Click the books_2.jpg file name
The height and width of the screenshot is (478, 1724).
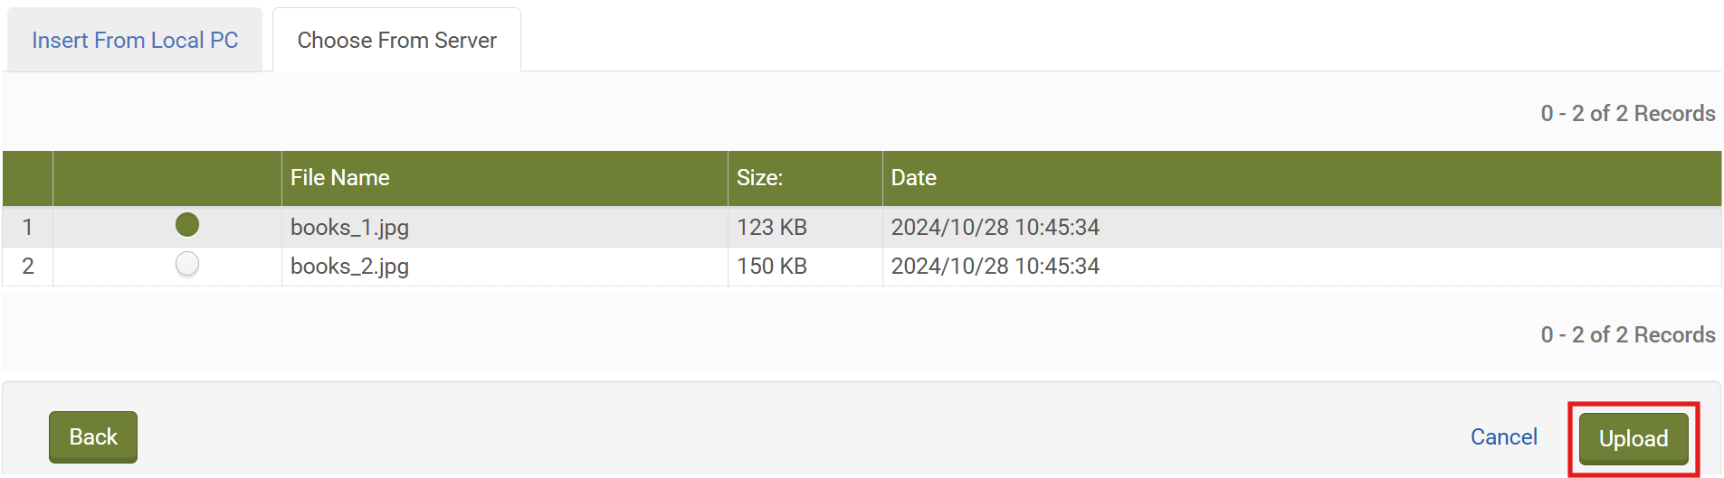coord(349,267)
